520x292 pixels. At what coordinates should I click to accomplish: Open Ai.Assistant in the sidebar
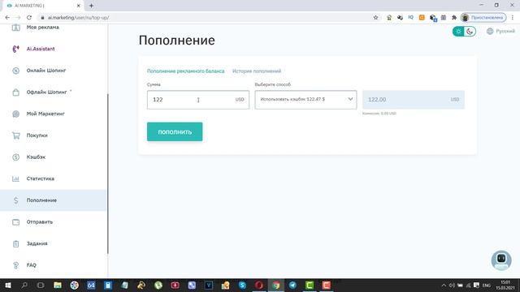pyautogui.click(x=41, y=49)
